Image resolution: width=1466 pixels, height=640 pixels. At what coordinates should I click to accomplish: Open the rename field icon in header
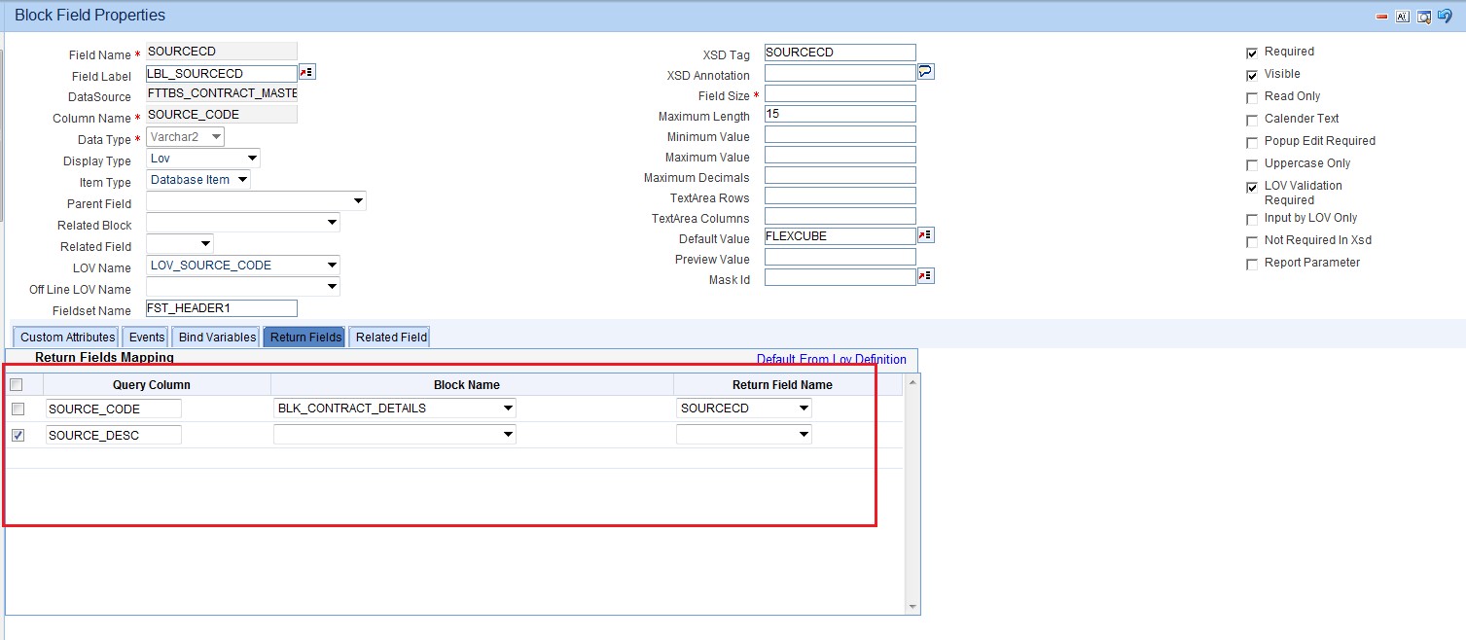click(1403, 17)
